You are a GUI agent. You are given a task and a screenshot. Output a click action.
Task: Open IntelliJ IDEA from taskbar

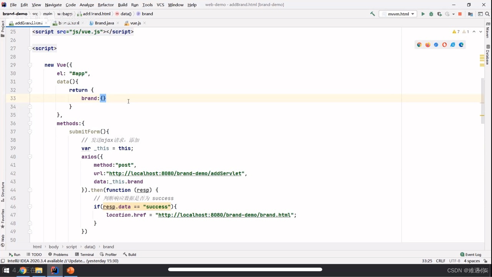(x=54, y=270)
